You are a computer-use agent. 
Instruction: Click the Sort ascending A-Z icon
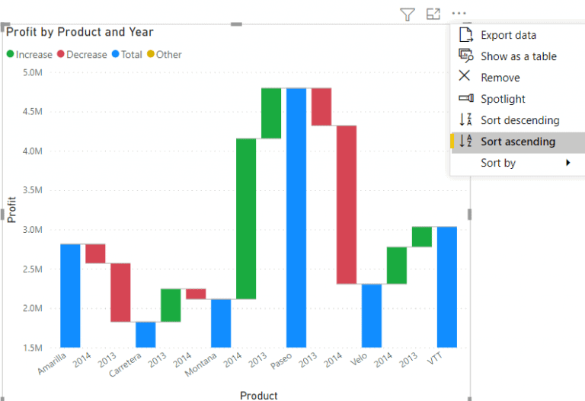click(x=465, y=141)
